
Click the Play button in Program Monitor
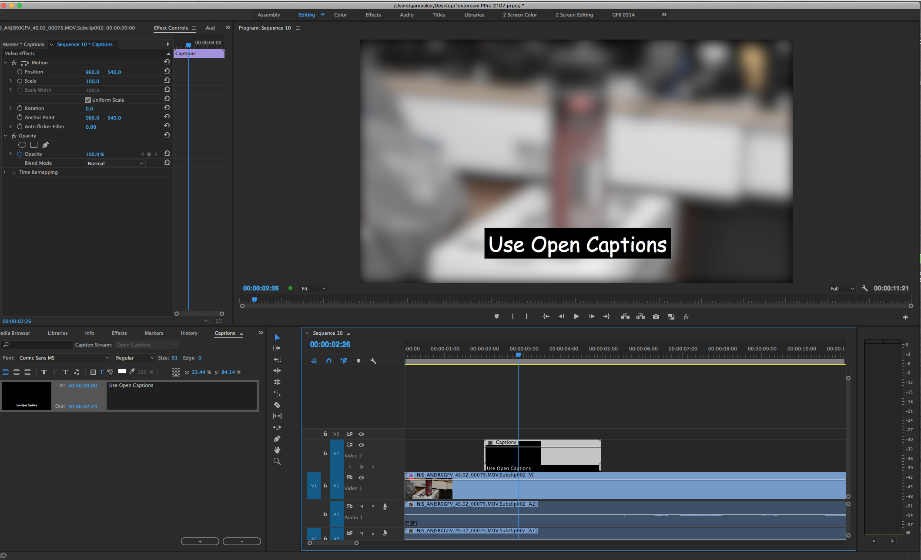pos(575,316)
